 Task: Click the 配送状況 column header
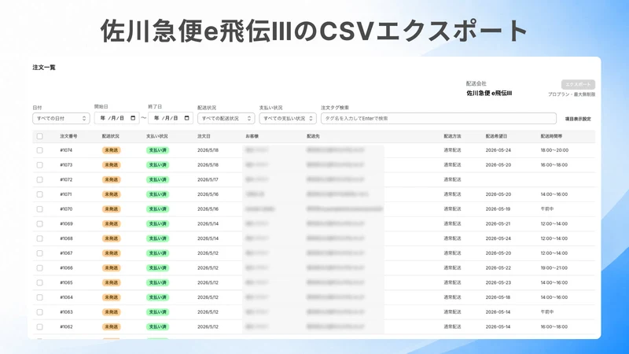tap(110, 136)
